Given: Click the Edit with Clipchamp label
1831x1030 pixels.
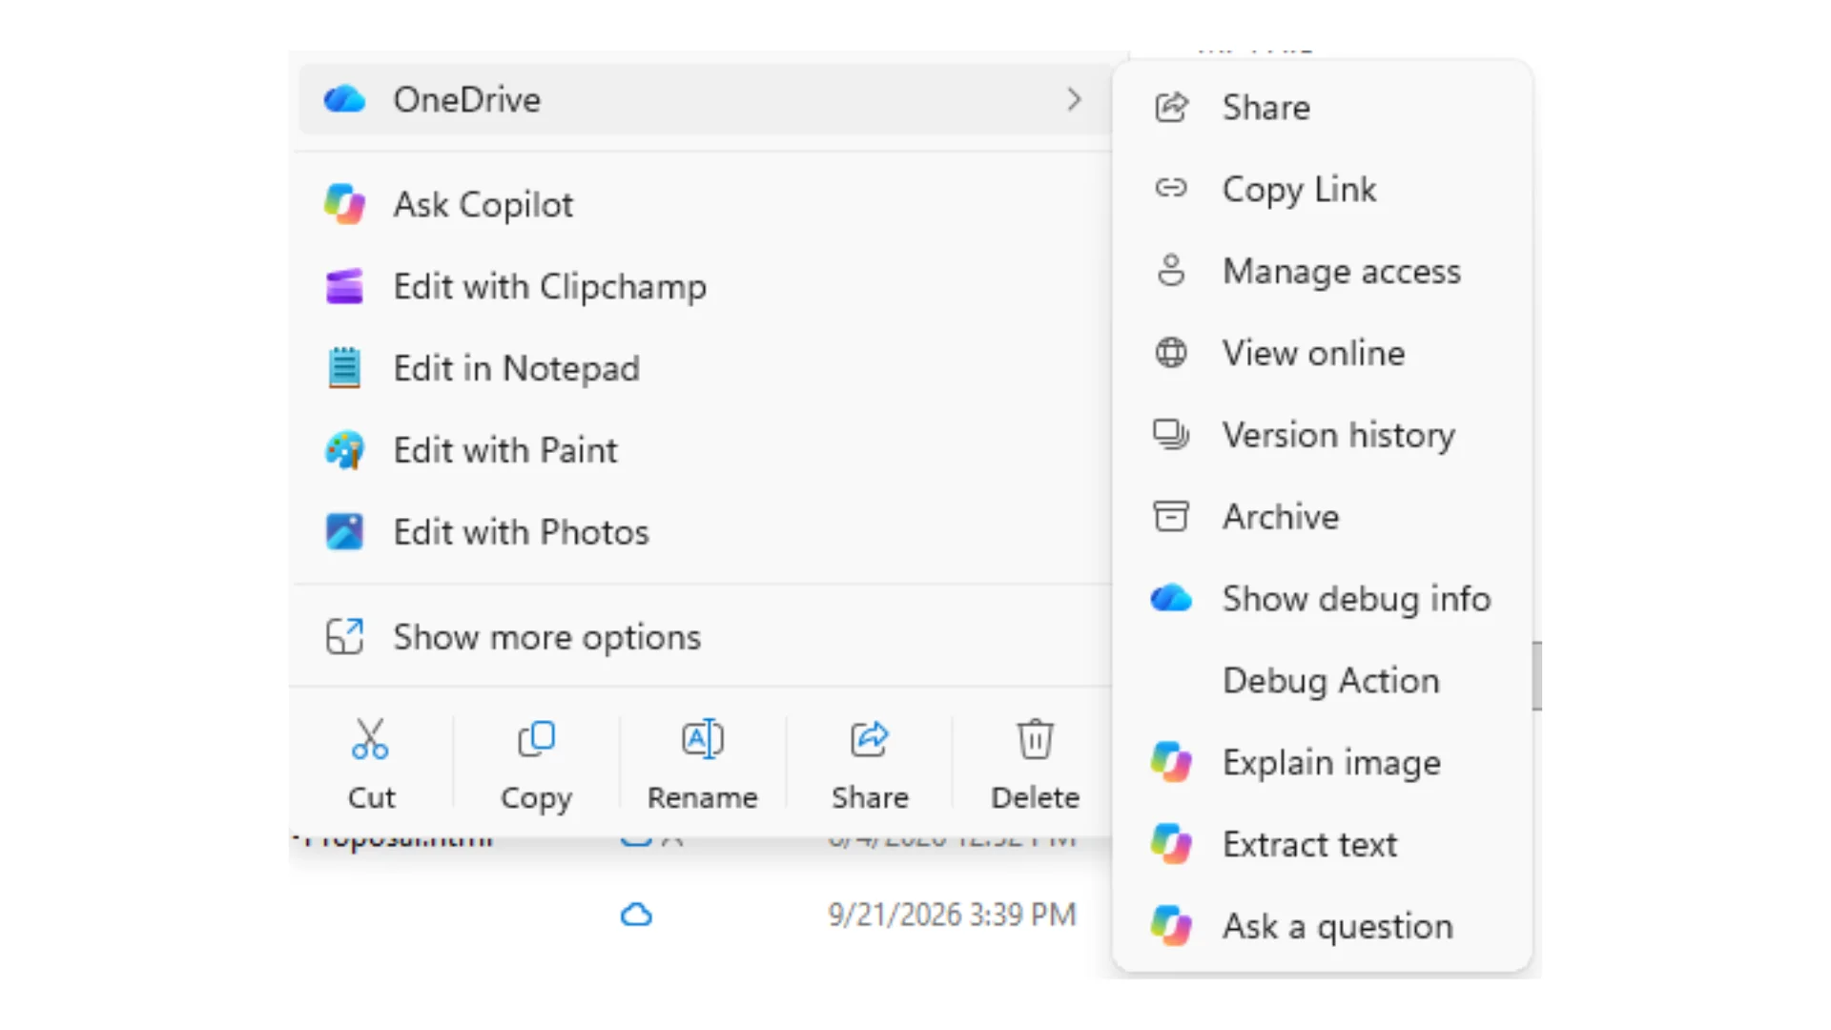Looking at the screenshot, I should (550, 286).
